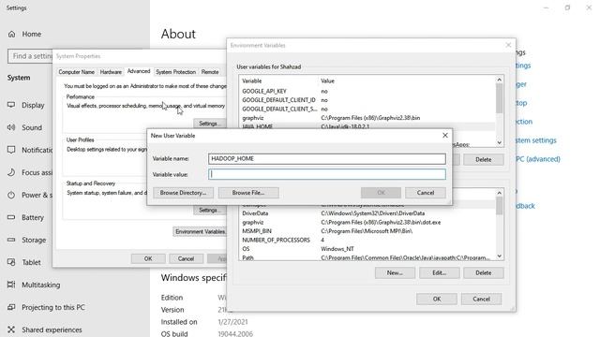The height and width of the screenshot is (337, 600).
Task: Click OK in New User Variable dialog
Action: 381,193
